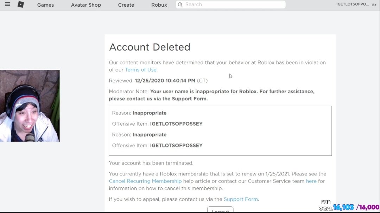Click 'Your account has been terminated.' text
The width and height of the screenshot is (380, 213).
[151, 163]
